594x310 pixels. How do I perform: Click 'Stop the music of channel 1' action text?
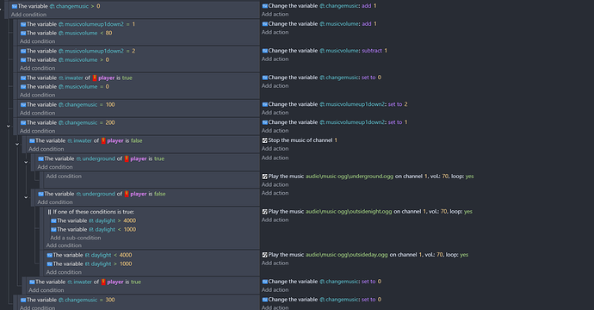(303, 140)
